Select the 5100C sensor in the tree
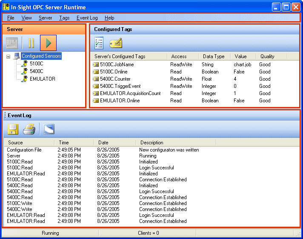 coord(36,64)
